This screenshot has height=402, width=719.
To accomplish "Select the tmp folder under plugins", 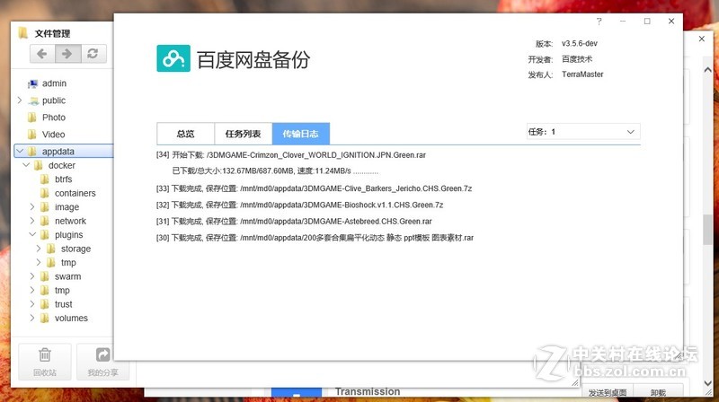I will (x=68, y=262).
